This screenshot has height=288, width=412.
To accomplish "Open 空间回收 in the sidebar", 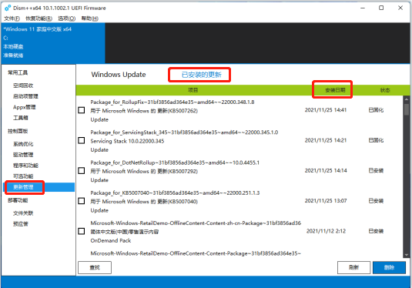I will 23,85.
